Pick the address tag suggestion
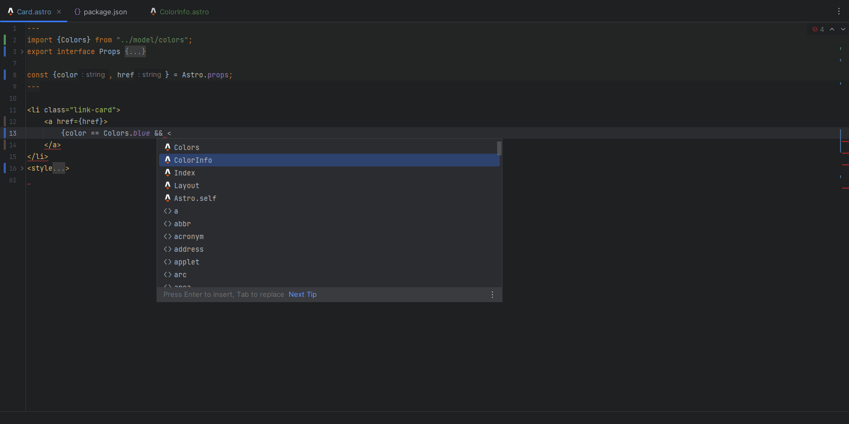 click(189, 249)
